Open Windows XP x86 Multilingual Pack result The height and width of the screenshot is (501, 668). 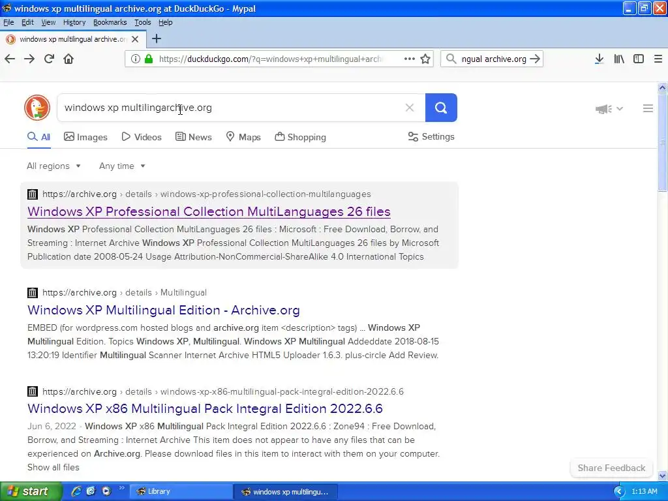coord(205,408)
